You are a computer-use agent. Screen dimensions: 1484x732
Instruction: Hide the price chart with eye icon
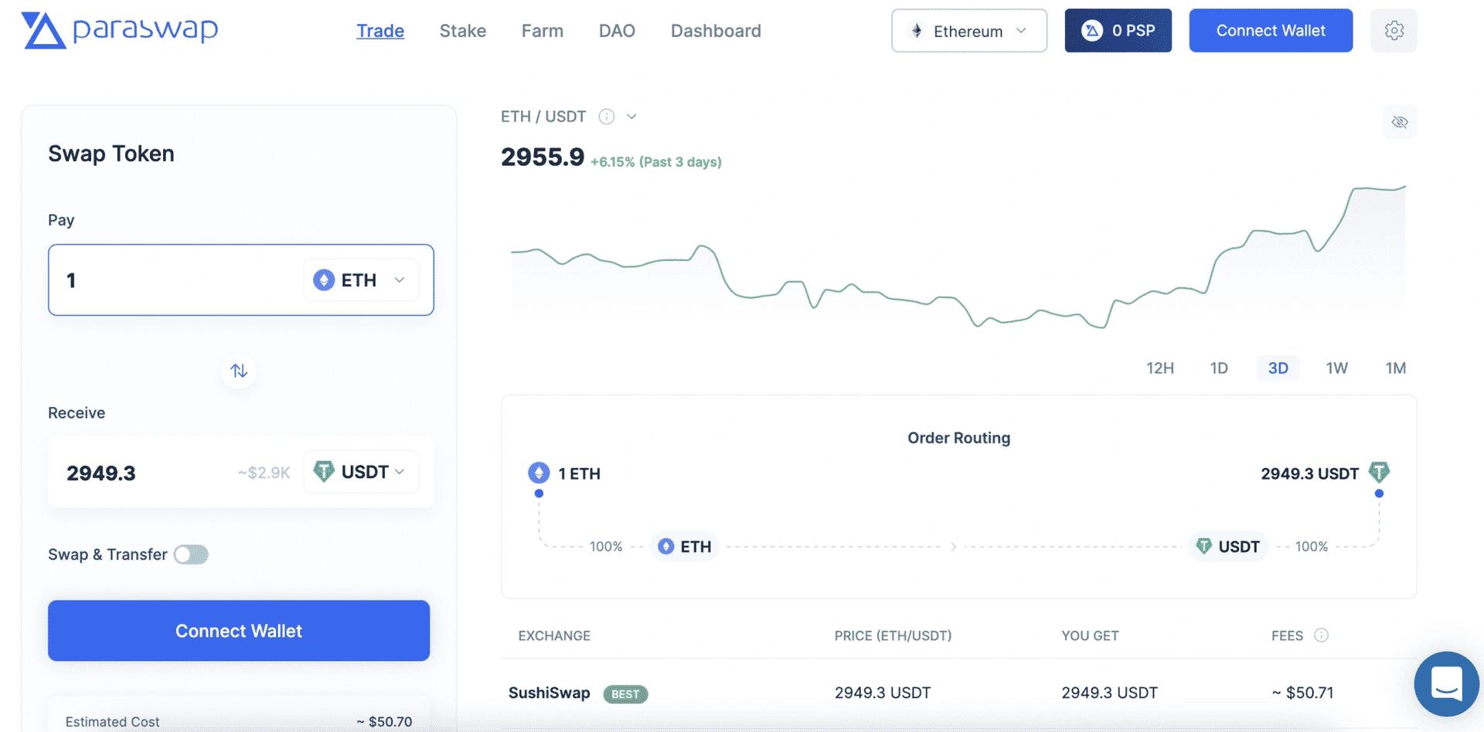[1400, 122]
